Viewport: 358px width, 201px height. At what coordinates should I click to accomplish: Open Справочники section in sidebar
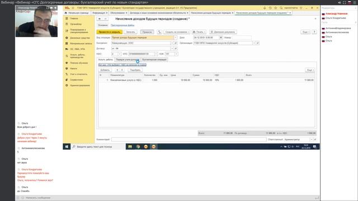pos(76,80)
